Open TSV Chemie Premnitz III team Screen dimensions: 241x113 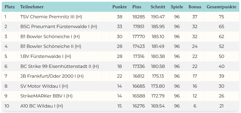pos(51,17)
